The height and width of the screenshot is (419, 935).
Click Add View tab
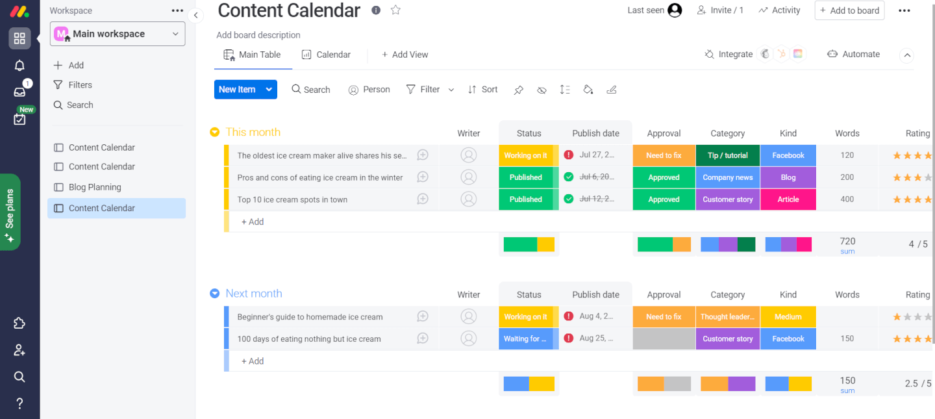click(405, 55)
